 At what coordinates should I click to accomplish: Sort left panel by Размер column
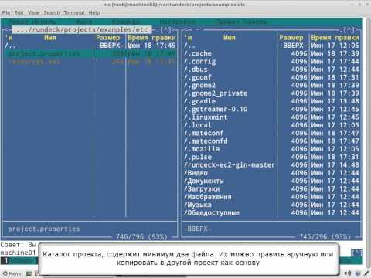[x=108, y=38]
